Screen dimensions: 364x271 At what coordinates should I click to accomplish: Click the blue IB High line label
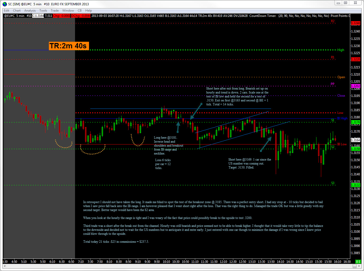click(x=342, y=118)
